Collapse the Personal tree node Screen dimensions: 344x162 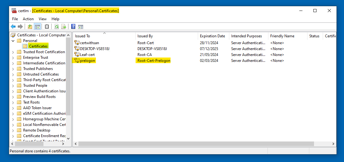13,41
